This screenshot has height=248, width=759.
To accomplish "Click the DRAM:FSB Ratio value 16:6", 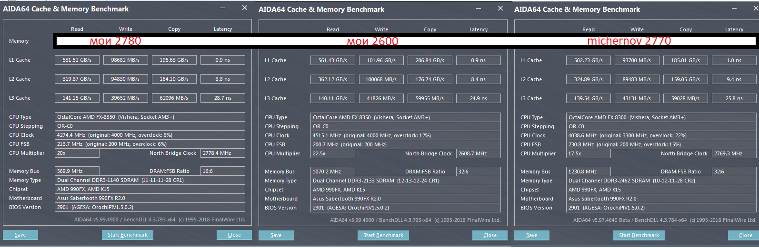I will click(x=223, y=171).
